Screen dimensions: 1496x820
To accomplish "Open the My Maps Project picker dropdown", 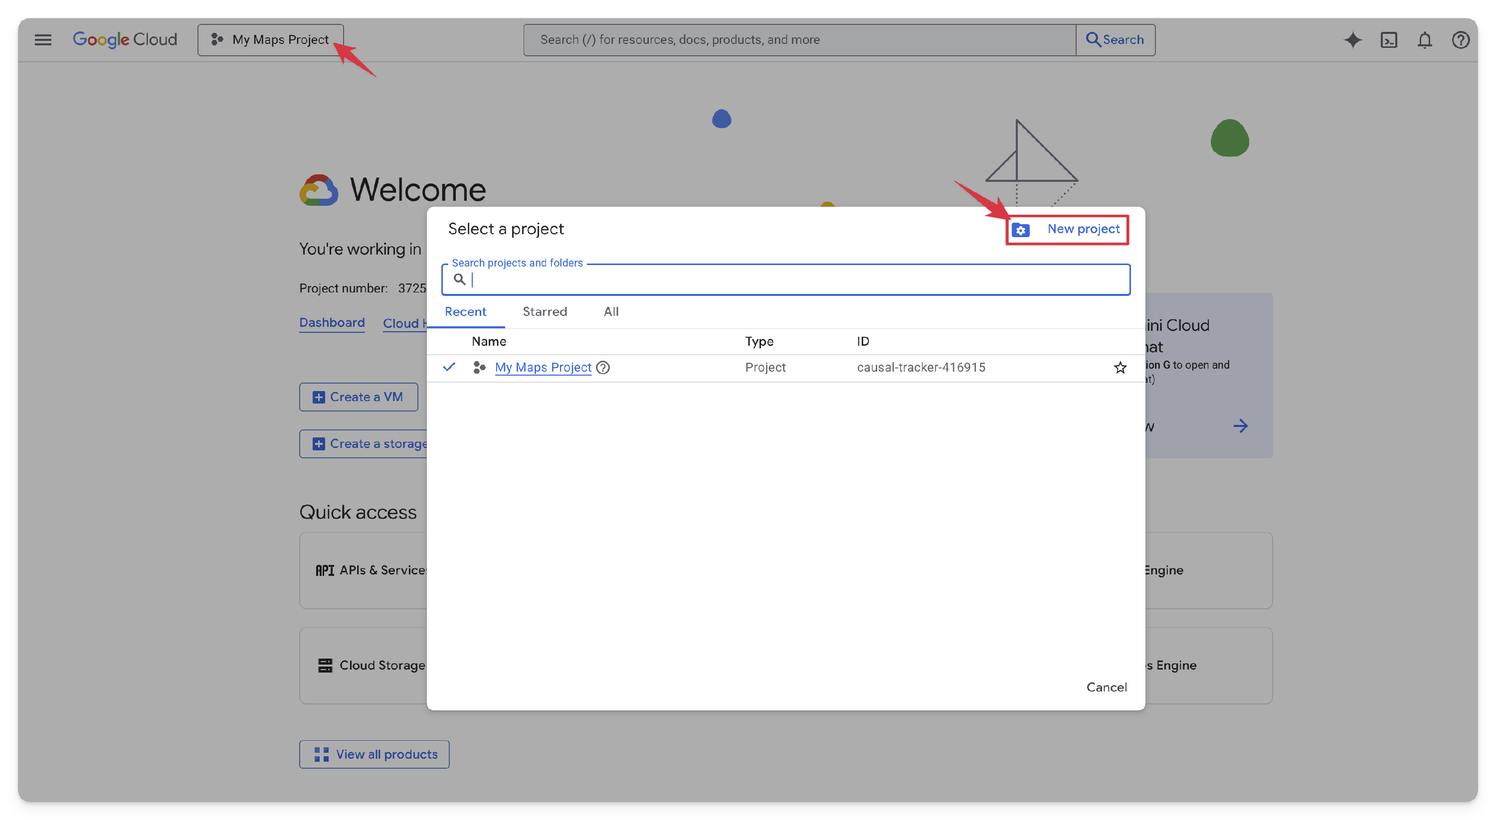I will [271, 39].
